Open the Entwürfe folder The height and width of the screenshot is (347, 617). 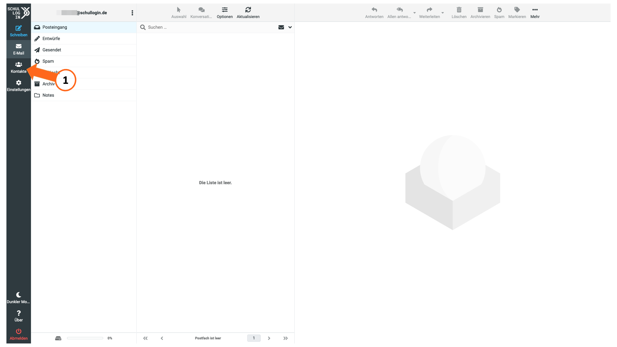[x=84, y=39]
